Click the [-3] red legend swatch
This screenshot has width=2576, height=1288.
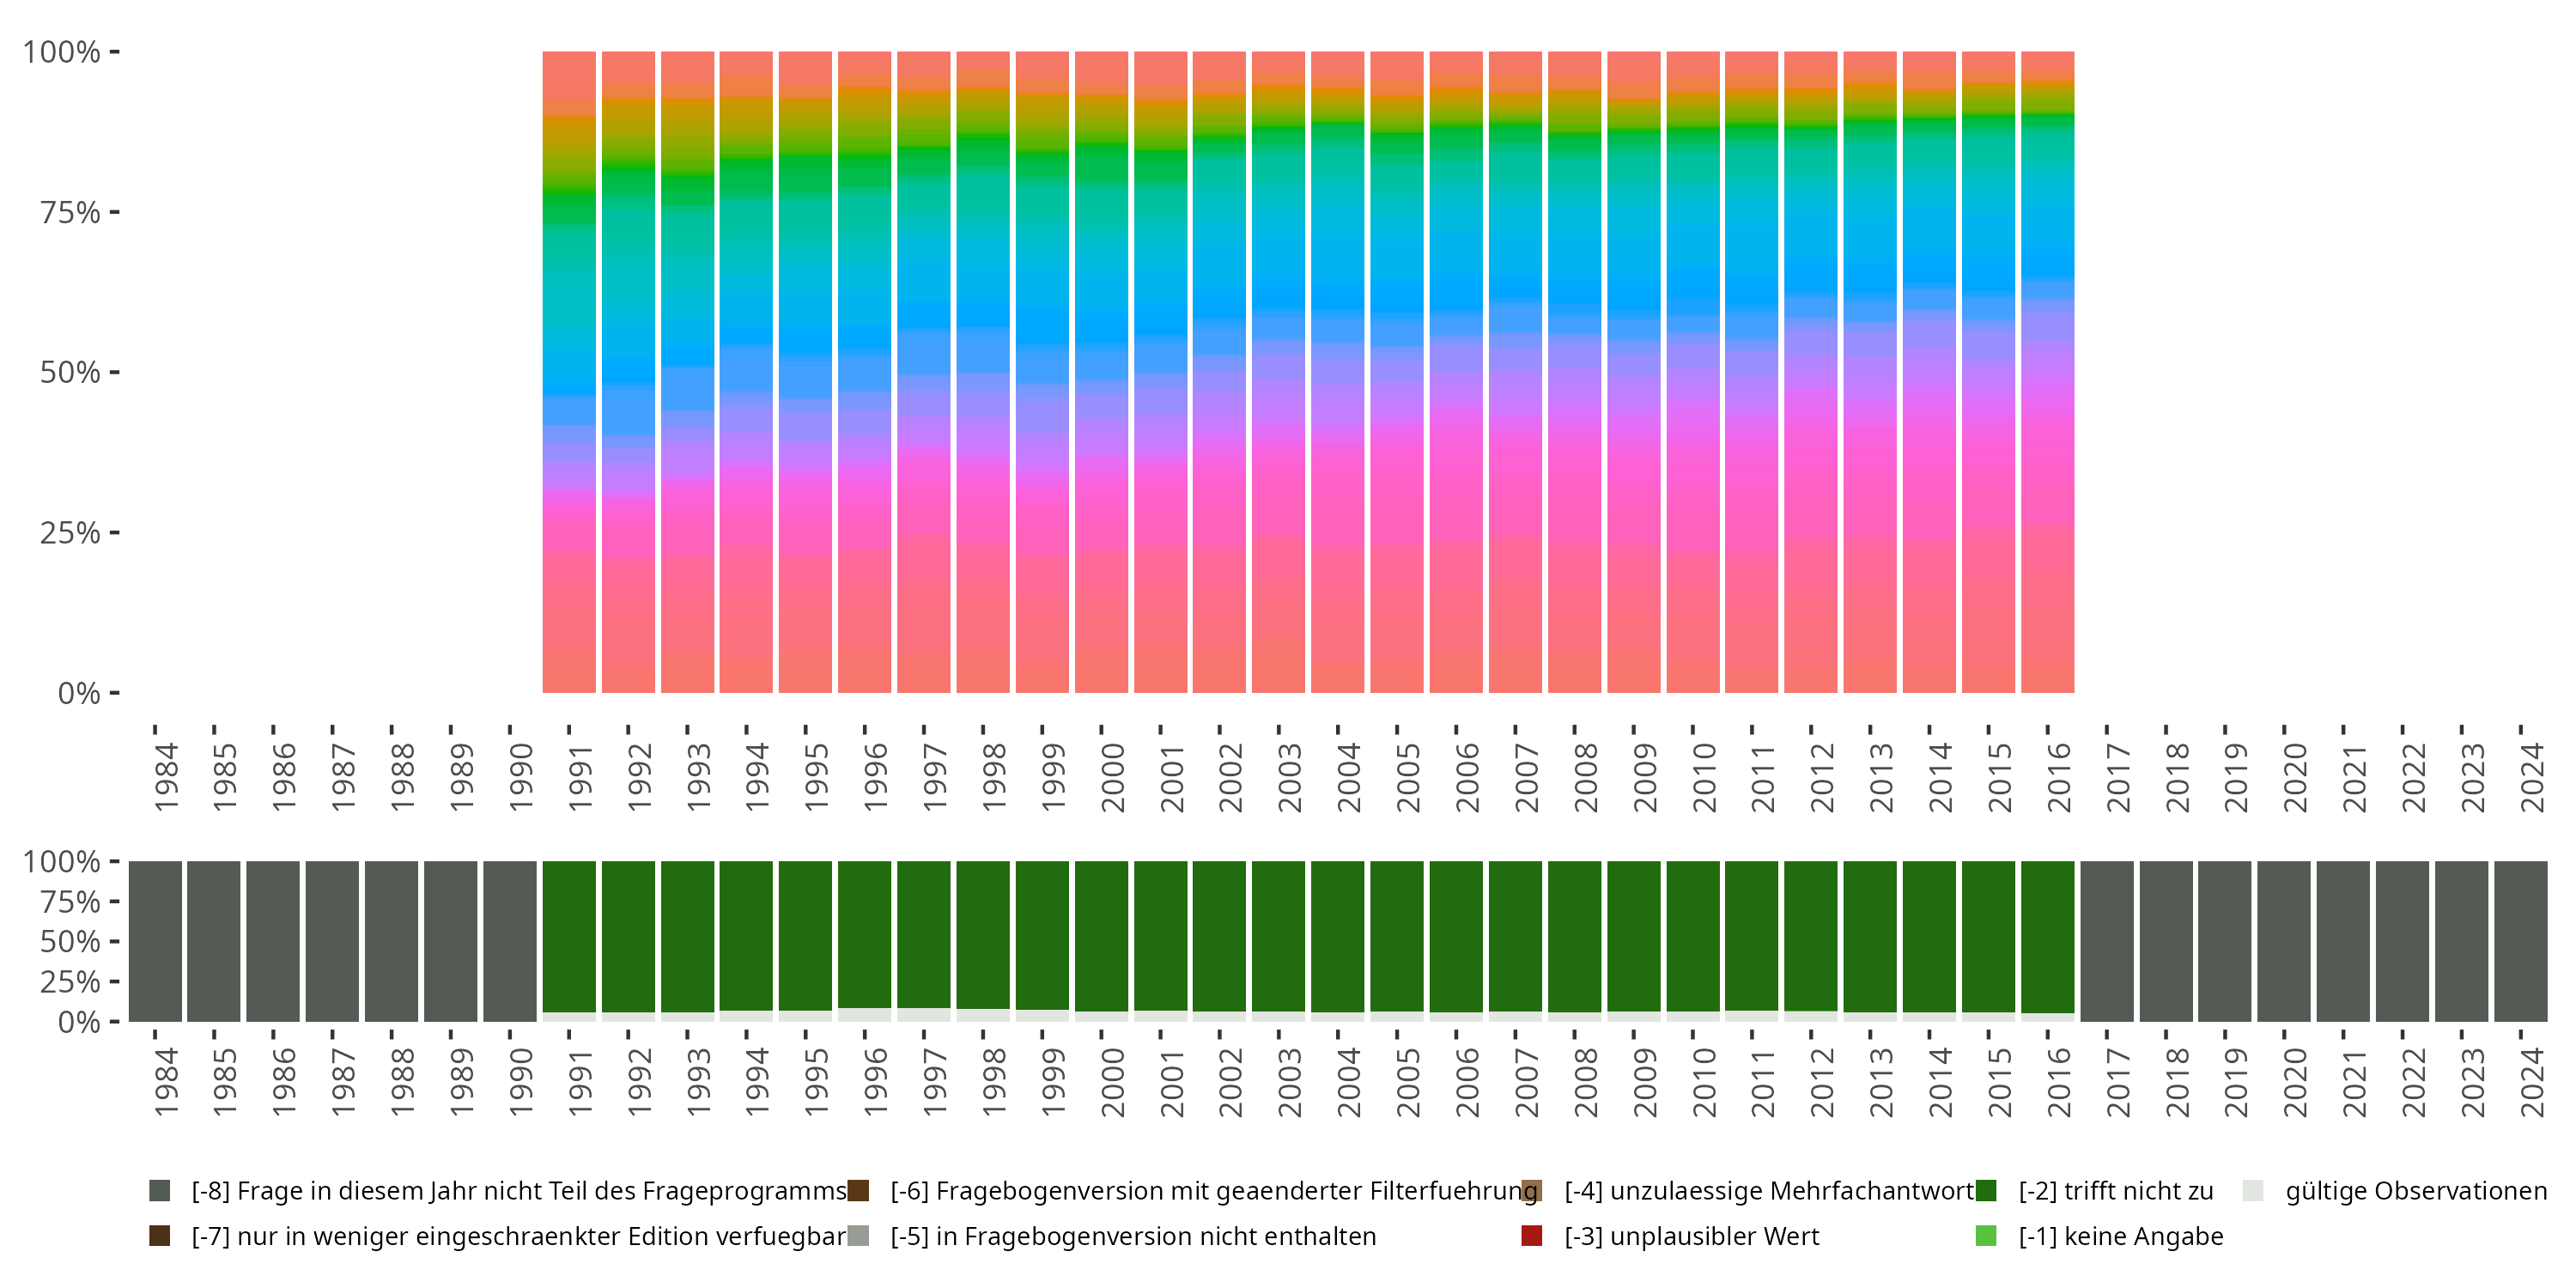pos(1531,1235)
